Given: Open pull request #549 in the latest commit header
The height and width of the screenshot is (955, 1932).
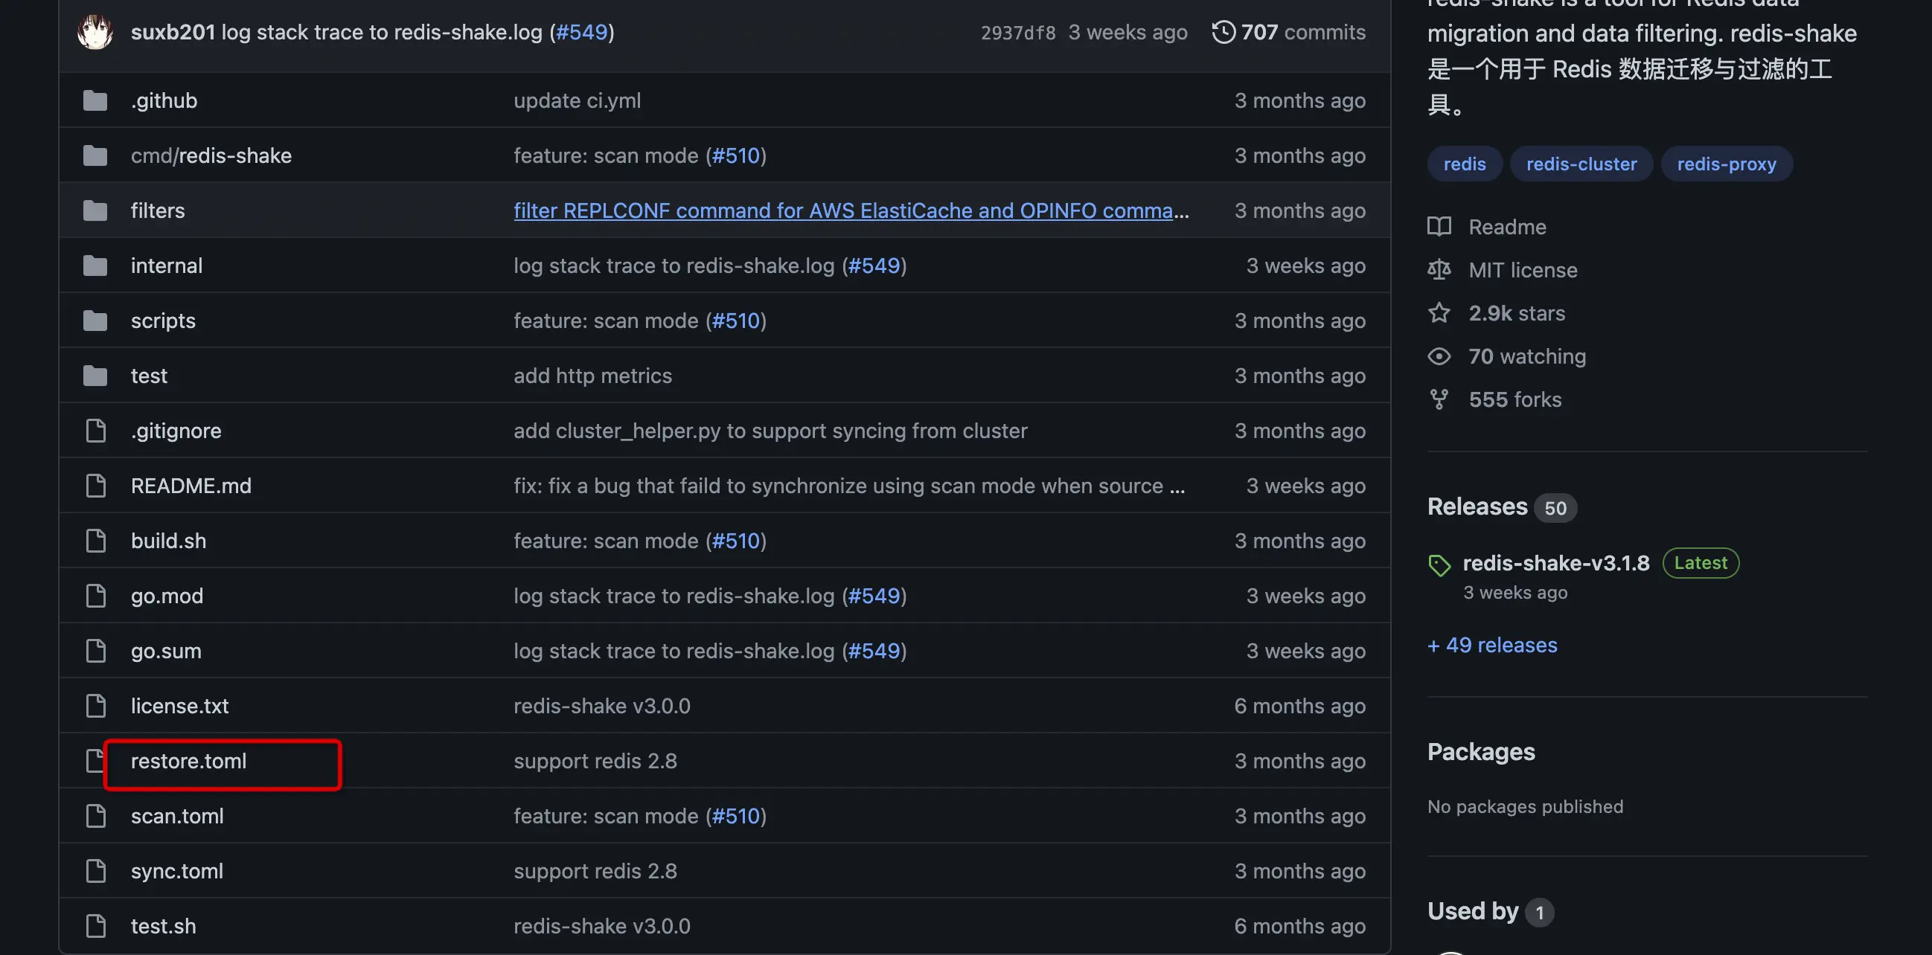Looking at the screenshot, I should click(581, 32).
